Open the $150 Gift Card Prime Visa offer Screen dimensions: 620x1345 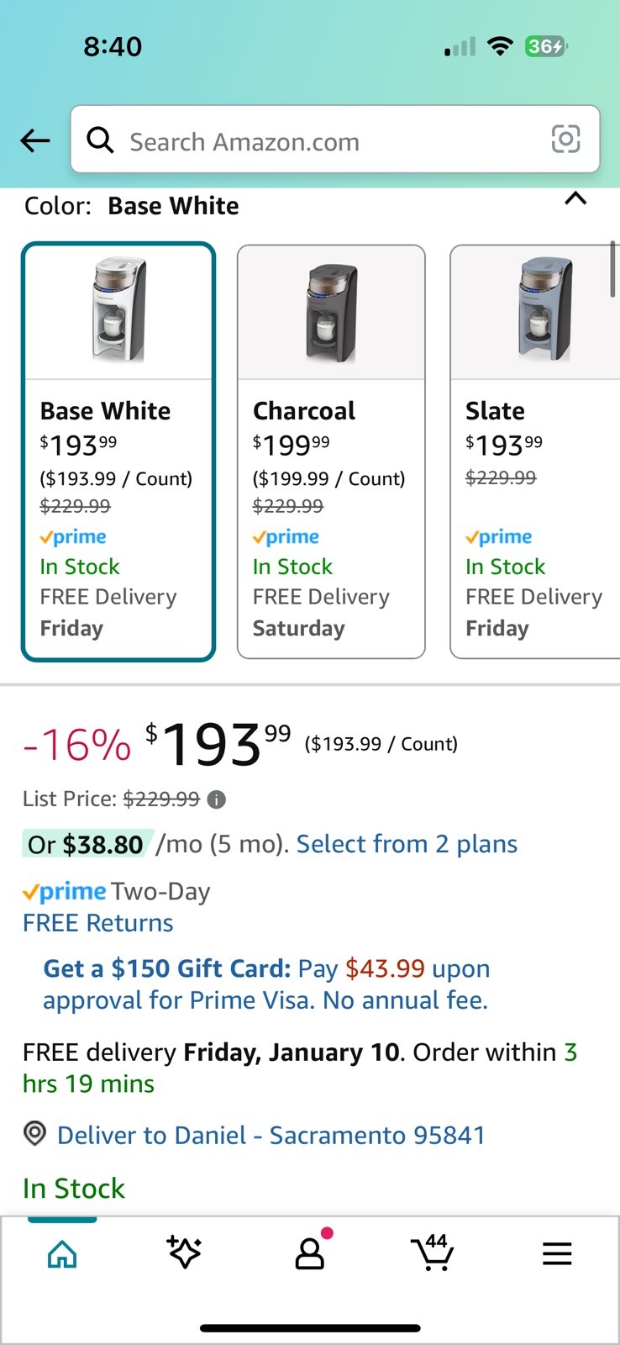point(265,984)
